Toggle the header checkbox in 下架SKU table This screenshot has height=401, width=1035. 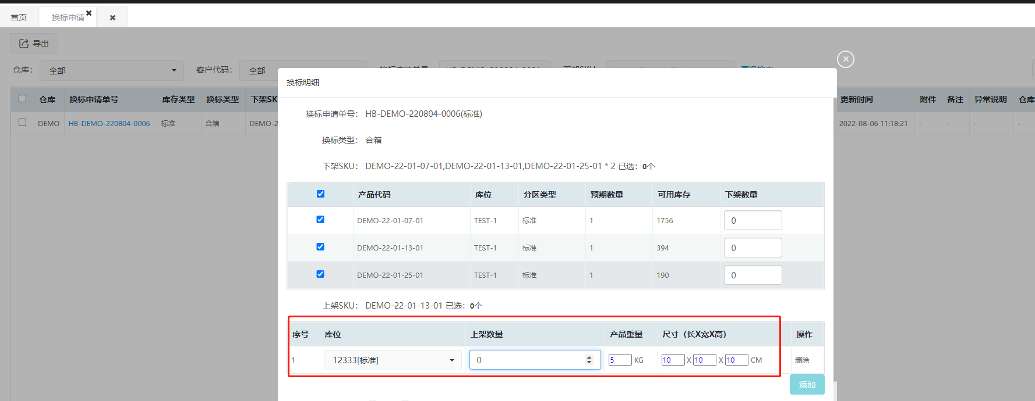[320, 194]
